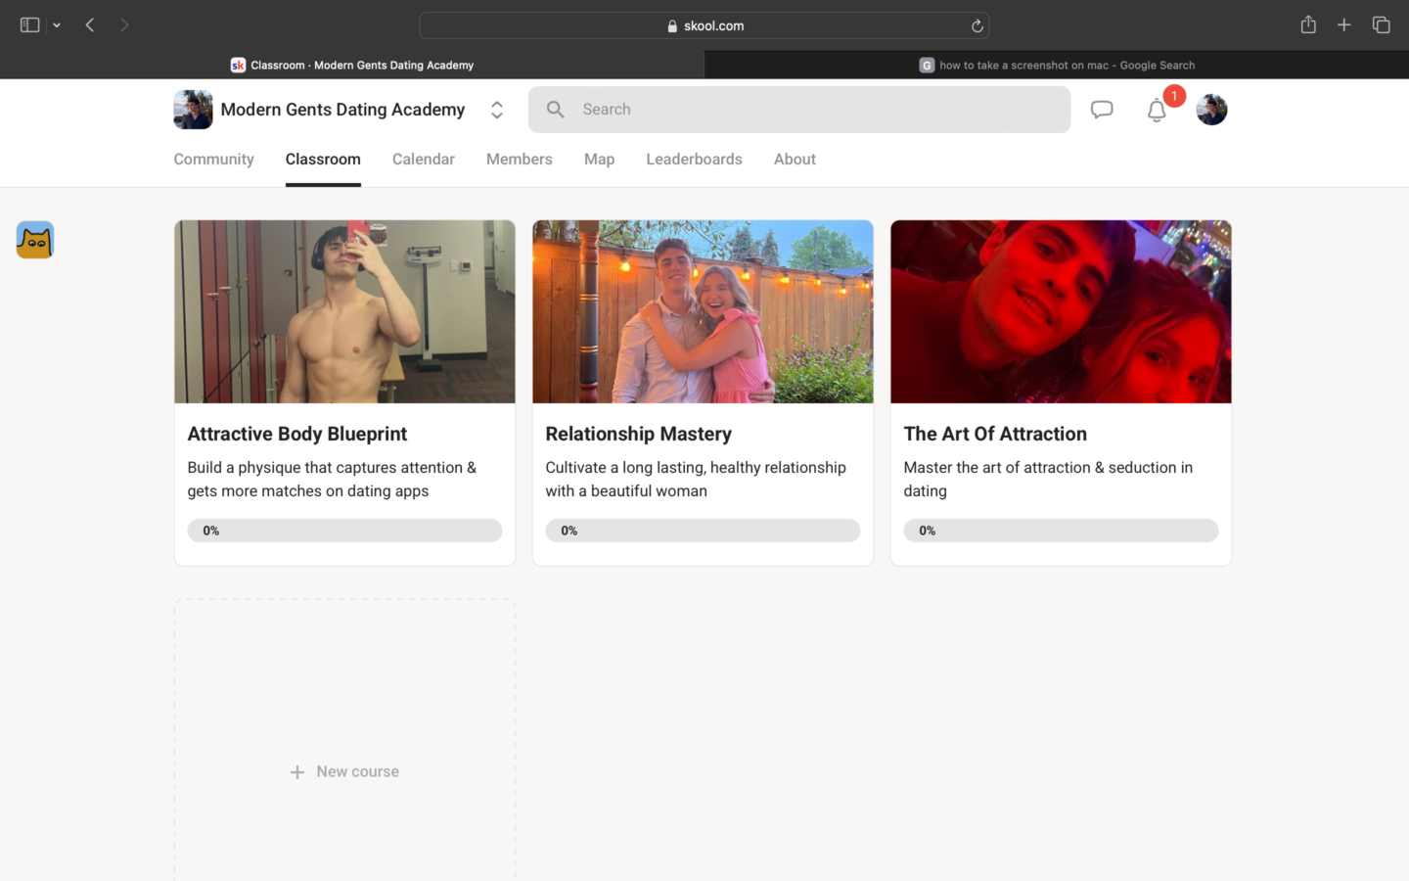1409x881 pixels.
Task: Click the New course button
Action: (344, 771)
